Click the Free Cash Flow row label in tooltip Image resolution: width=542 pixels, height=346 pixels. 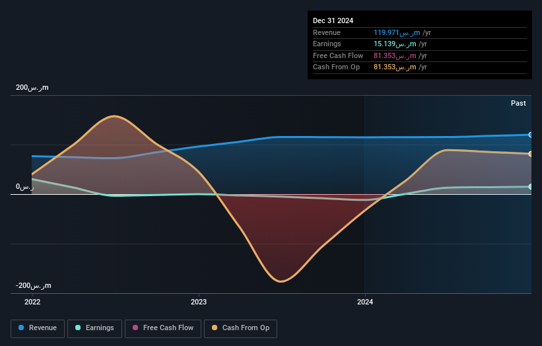tap(338, 55)
